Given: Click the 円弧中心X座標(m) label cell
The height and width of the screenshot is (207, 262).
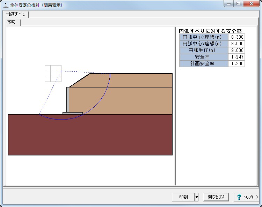Looking at the screenshot, I should coord(204,37).
